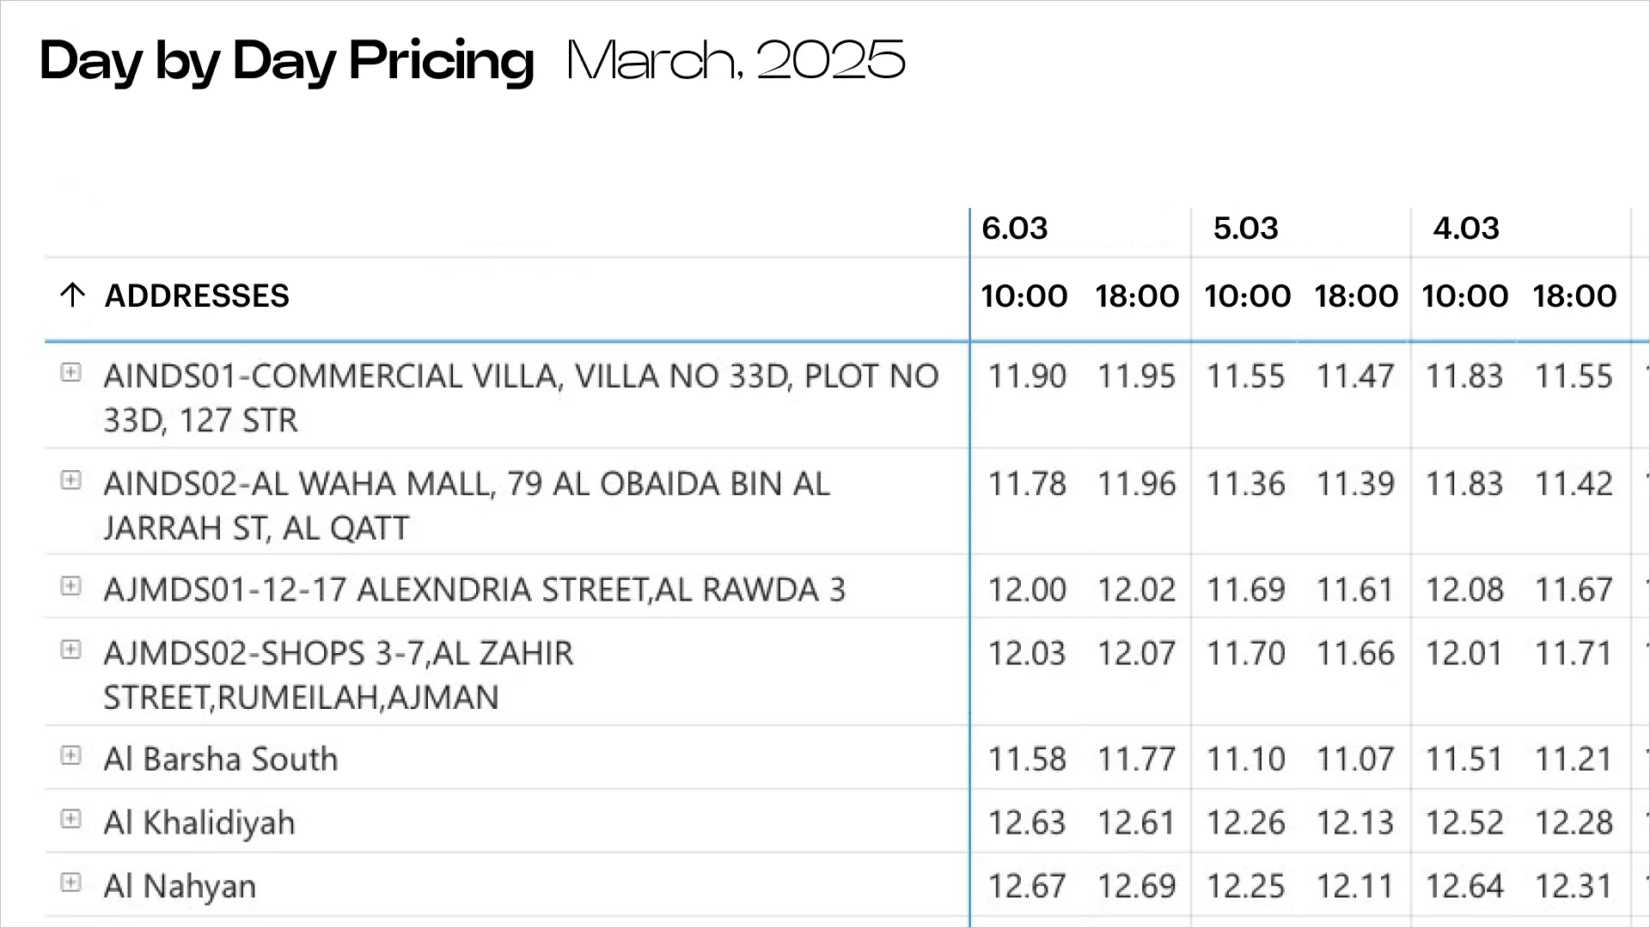Select Al Nahyan price 12.69 cell
The image size is (1650, 928).
(1136, 886)
